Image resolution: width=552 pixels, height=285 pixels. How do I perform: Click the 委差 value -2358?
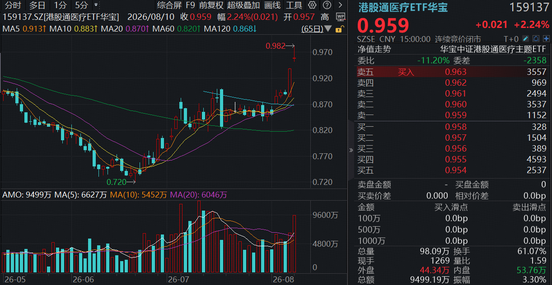point(534,60)
